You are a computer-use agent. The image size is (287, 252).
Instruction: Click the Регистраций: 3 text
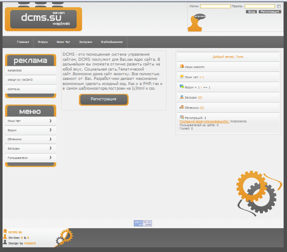(x=195, y=118)
